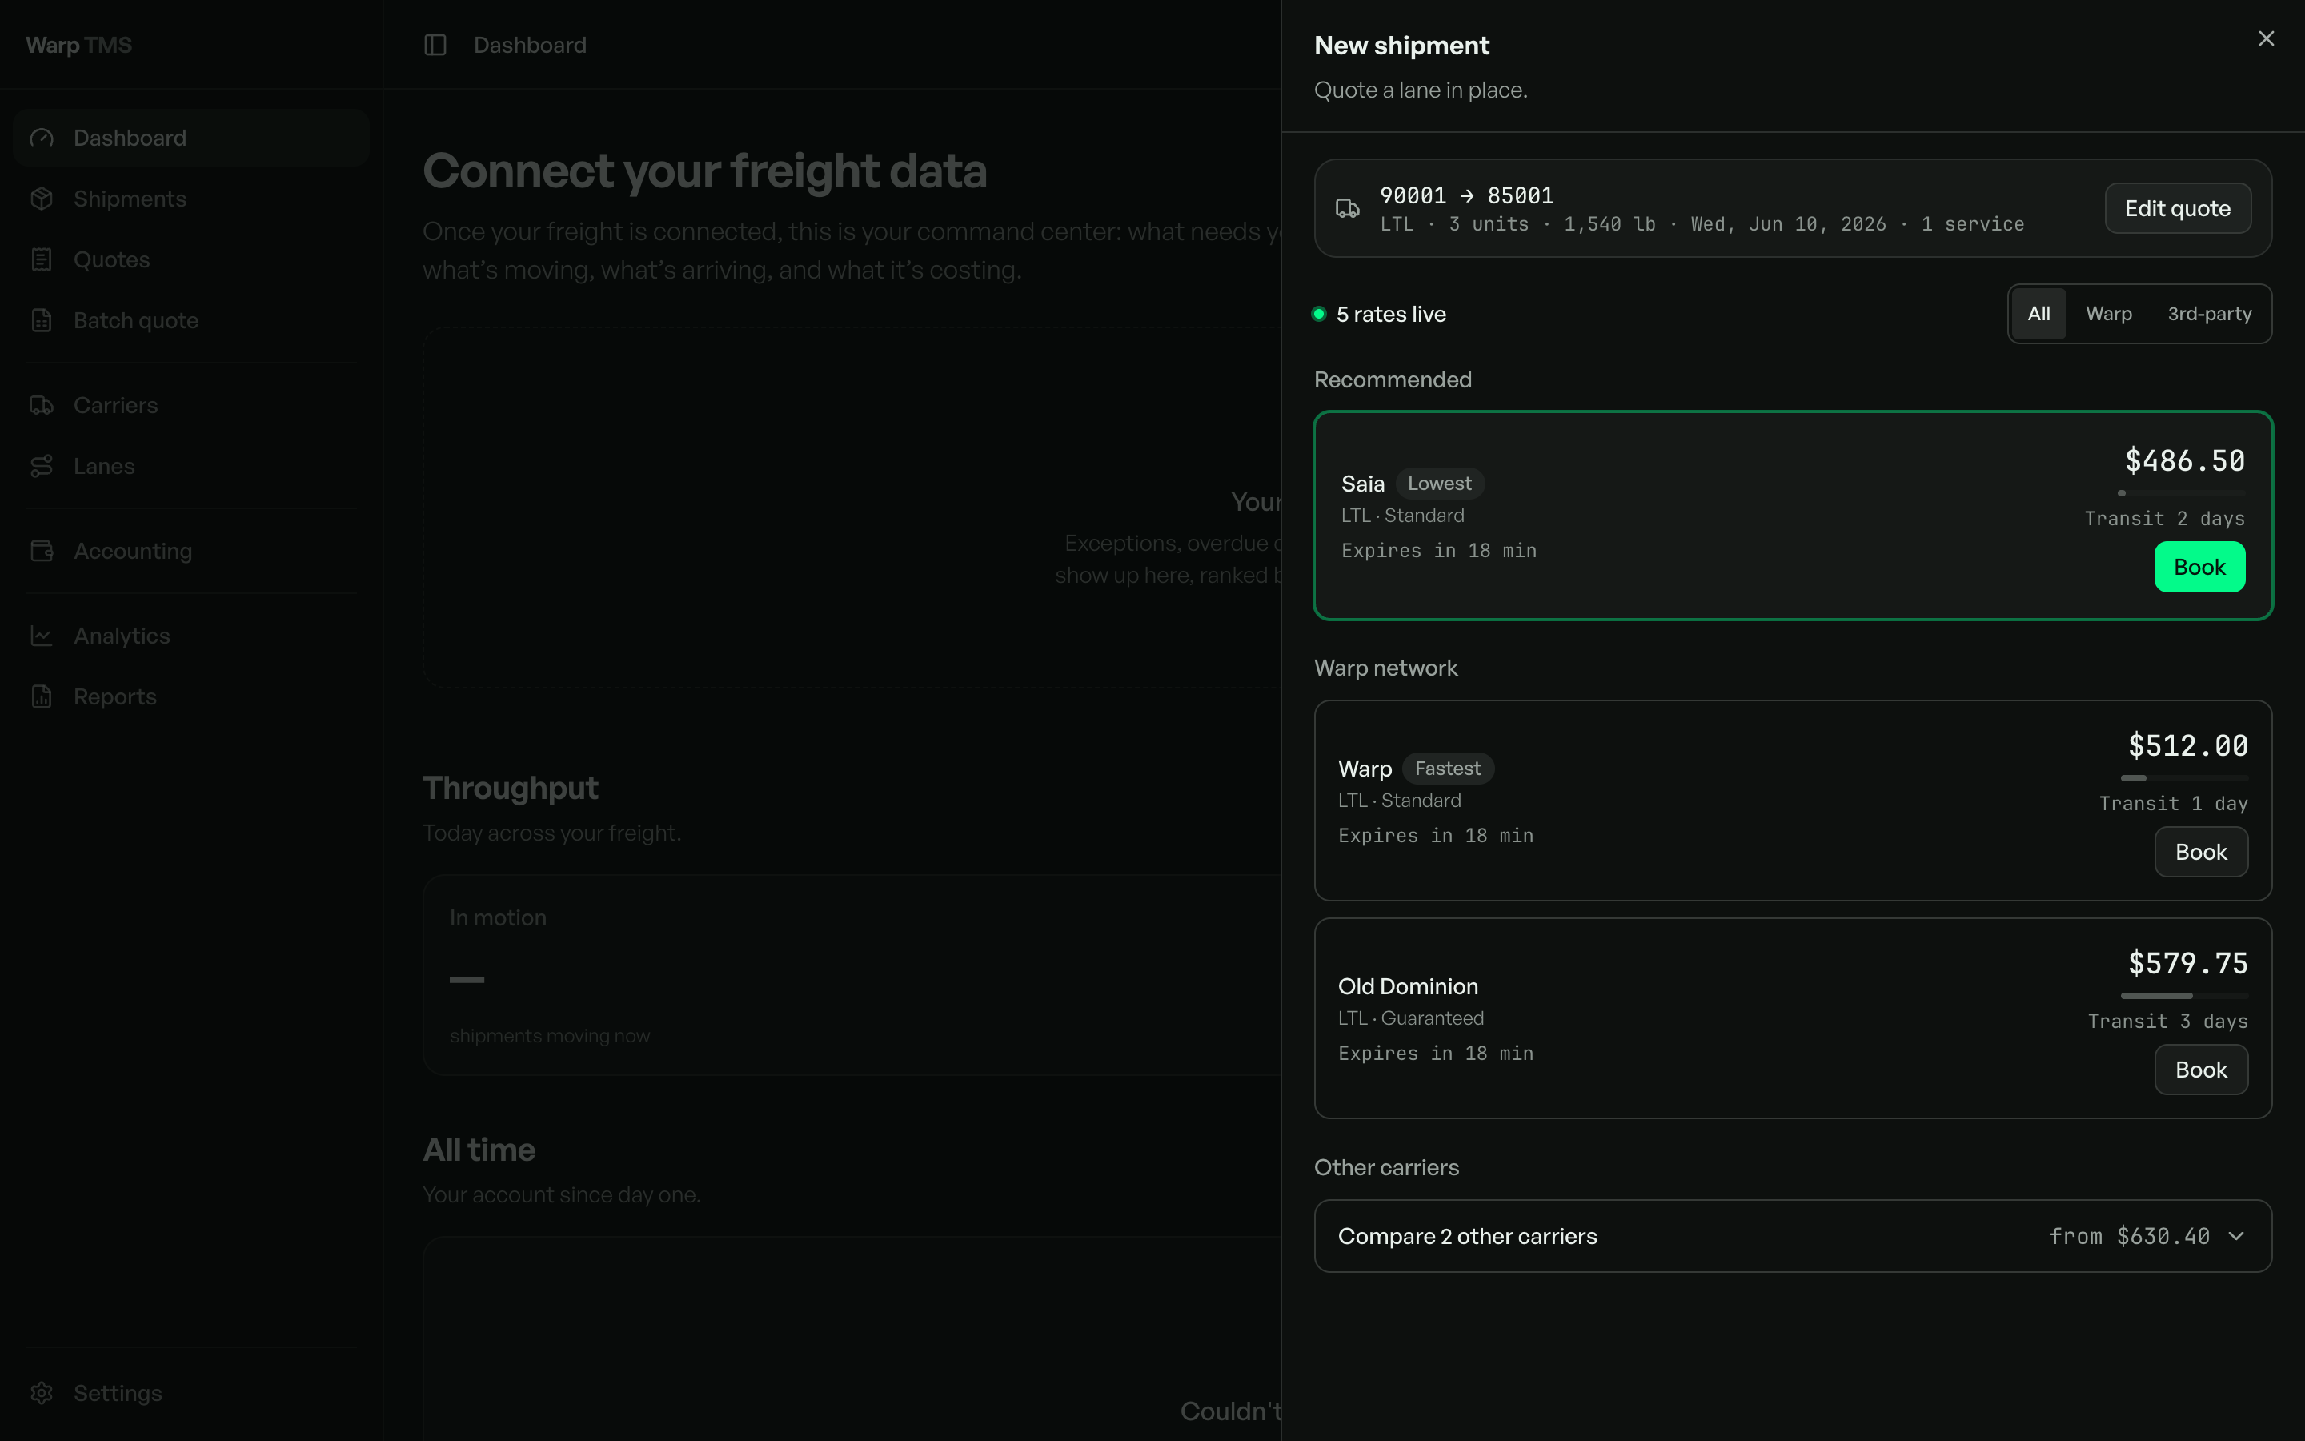Close the New shipment panel

pyautogui.click(x=2266, y=38)
